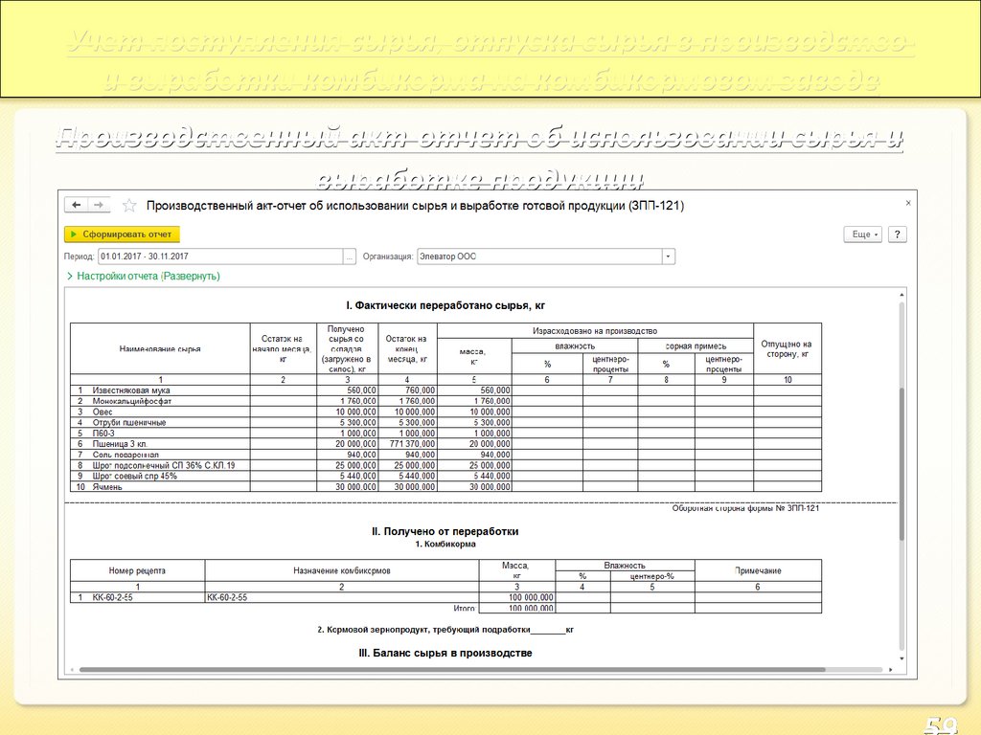Open the Еще menu
The image size is (981, 735).
point(862,234)
